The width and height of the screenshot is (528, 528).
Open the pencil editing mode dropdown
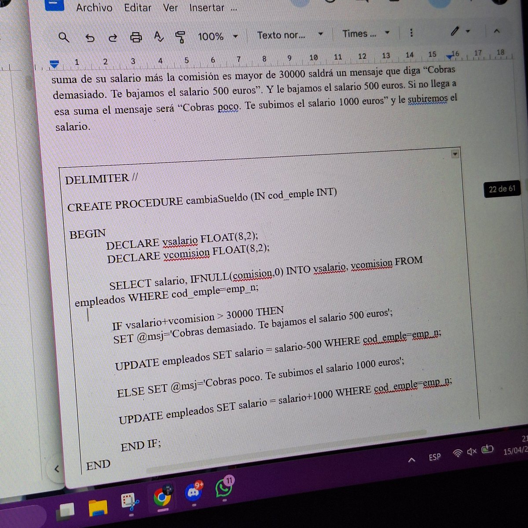pos(460,31)
